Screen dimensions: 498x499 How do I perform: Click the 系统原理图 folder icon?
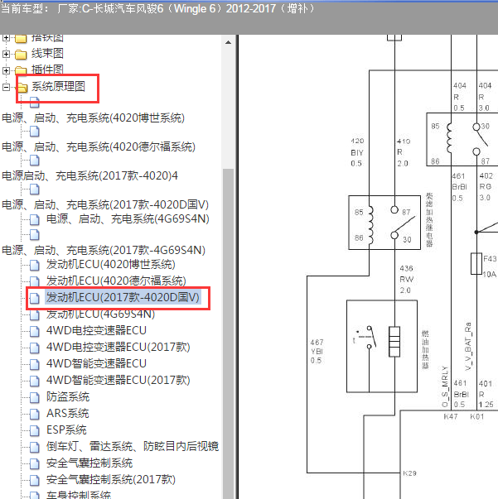click(x=22, y=87)
